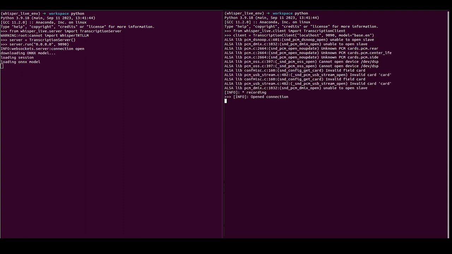The image size is (452, 254).
Task: Click 'Unknown PCM cards.pcm.center_lfe' line
Action: click(x=308, y=53)
